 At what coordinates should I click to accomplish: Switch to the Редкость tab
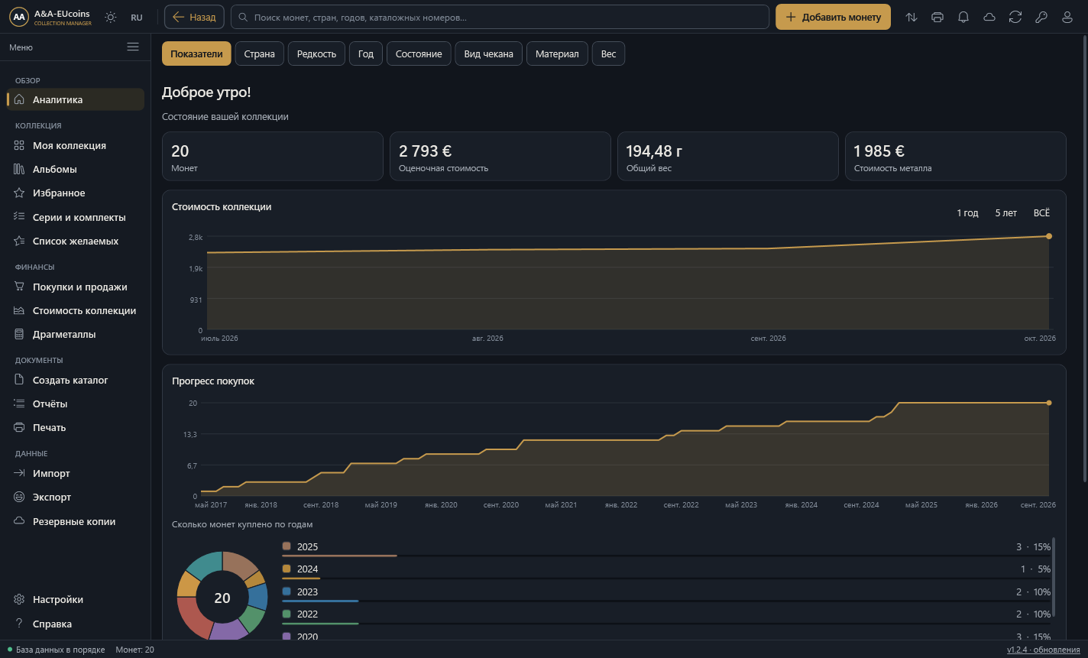coord(316,53)
